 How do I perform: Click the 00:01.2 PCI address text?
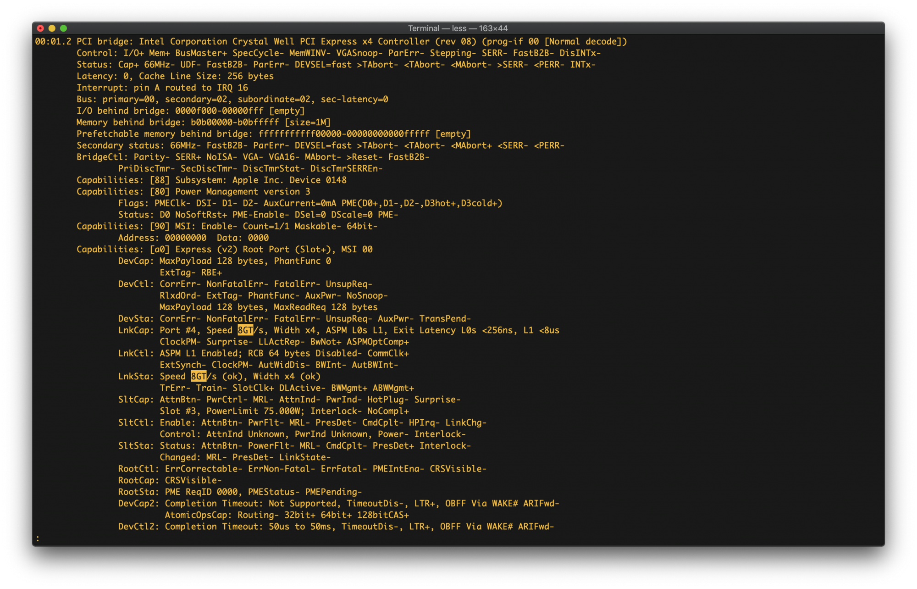click(53, 41)
